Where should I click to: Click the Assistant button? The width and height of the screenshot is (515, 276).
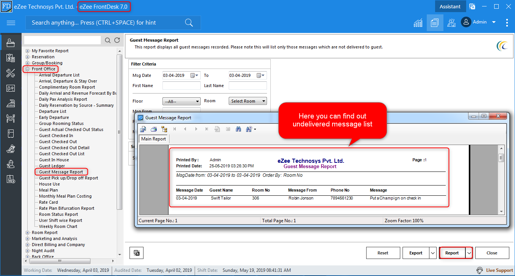coord(450,6)
